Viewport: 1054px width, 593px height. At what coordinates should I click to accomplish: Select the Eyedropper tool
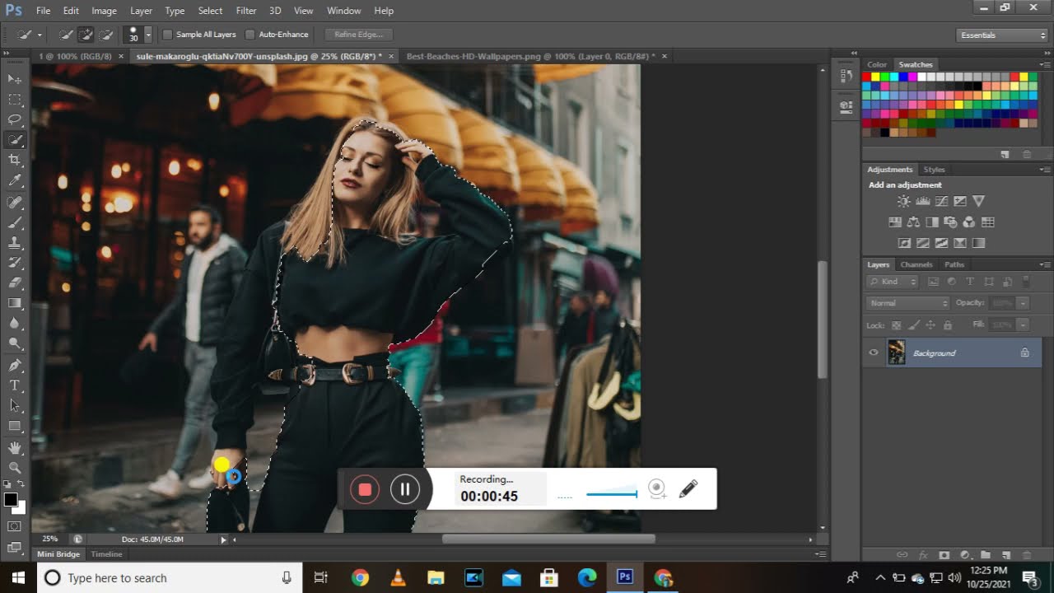[x=15, y=180]
